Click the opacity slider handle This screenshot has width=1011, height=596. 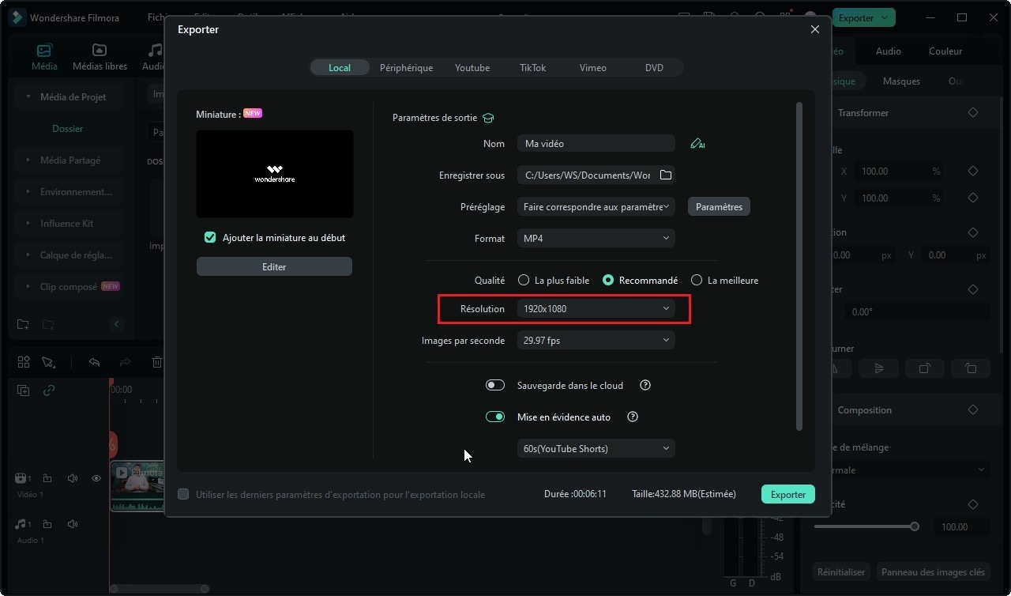tap(915, 526)
